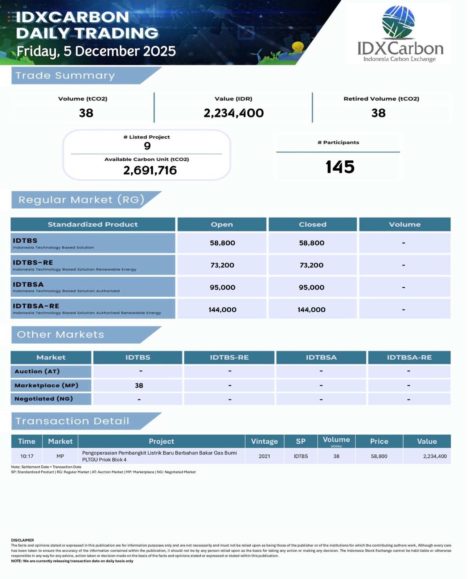Click the transaction time 10:17

[x=27, y=456]
